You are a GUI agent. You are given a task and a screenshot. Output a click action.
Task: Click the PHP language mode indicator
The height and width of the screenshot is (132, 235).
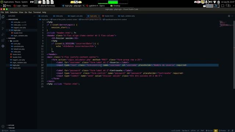tap(202, 131)
